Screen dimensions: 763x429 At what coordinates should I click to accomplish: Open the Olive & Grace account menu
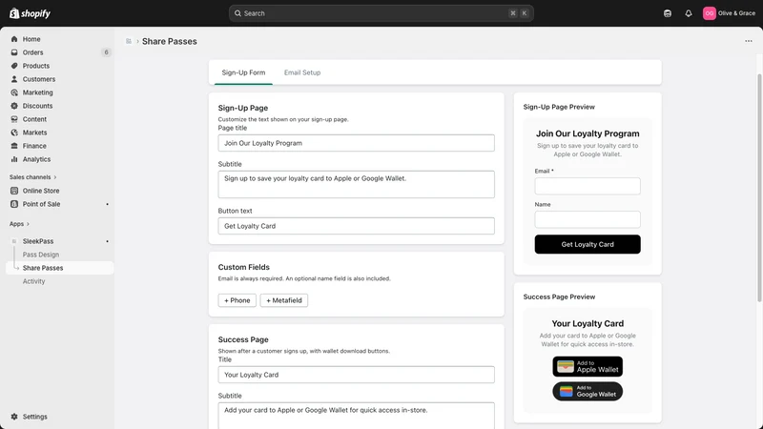pyautogui.click(x=729, y=13)
